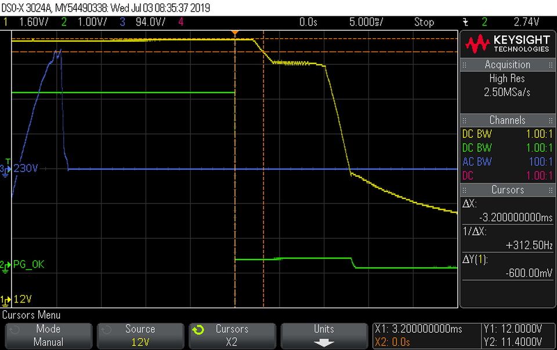Click the DSO-X 3024A timestamp header text

click(x=106, y=8)
